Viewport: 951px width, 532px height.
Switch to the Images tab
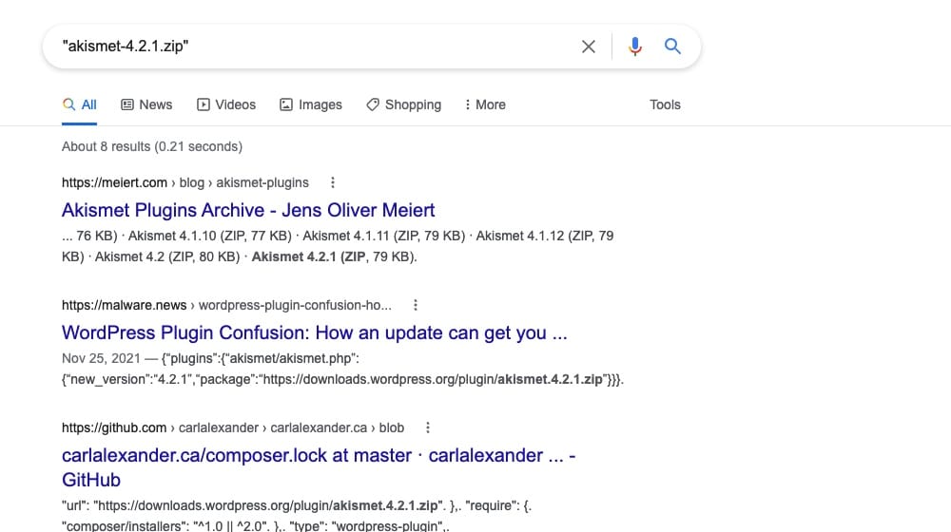pos(311,104)
